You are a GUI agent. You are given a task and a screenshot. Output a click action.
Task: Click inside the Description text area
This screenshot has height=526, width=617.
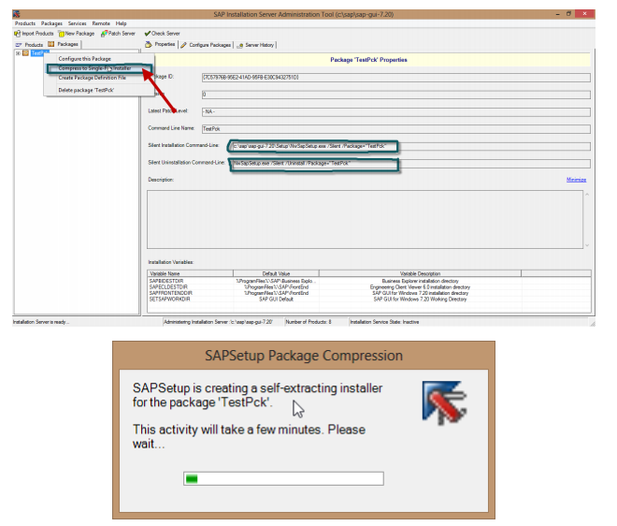click(x=365, y=219)
